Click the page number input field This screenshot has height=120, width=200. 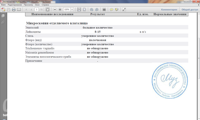click(36, 9)
